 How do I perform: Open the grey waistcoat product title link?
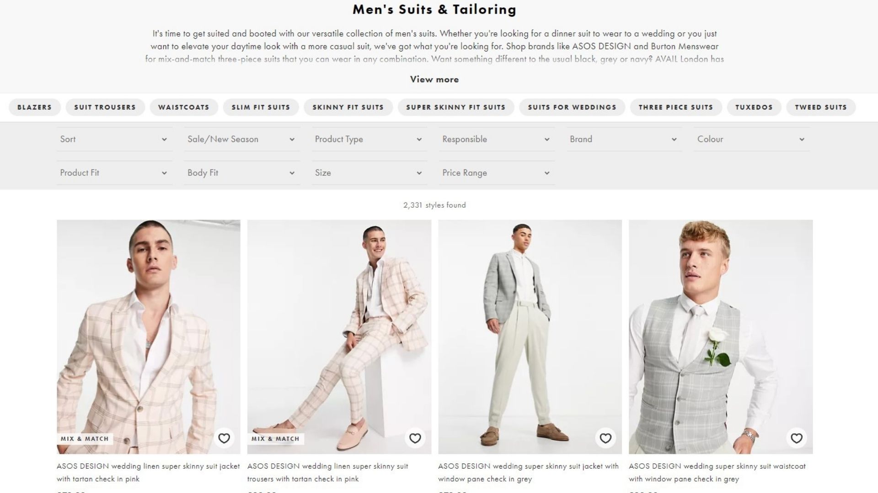[717, 472]
